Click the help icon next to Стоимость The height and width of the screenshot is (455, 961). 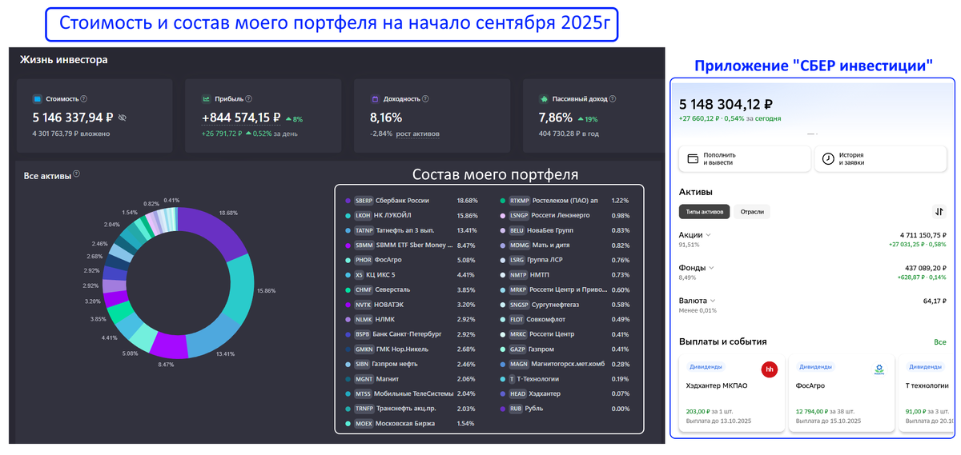click(x=84, y=99)
